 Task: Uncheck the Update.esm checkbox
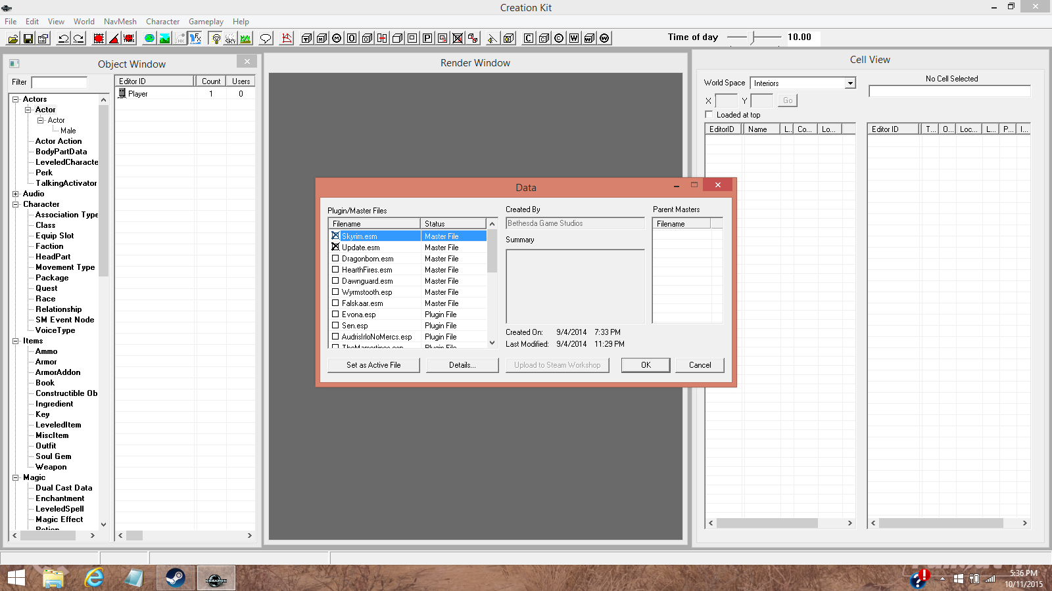335,247
